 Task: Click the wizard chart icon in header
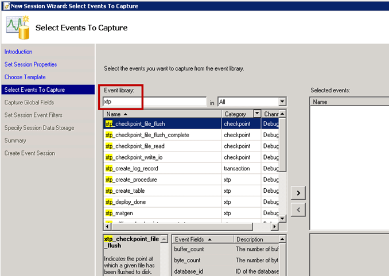pyautogui.click(x=17, y=27)
